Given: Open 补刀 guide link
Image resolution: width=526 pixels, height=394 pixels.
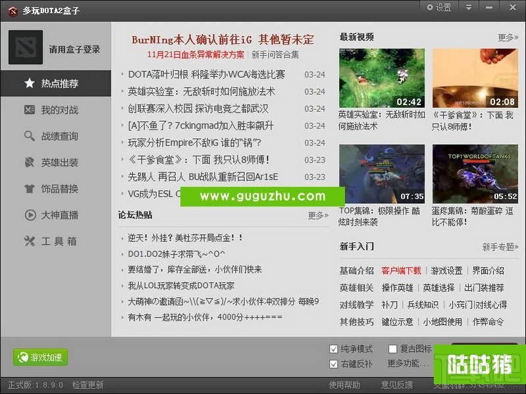Looking at the screenshot, I should click(x=390, y=305).
